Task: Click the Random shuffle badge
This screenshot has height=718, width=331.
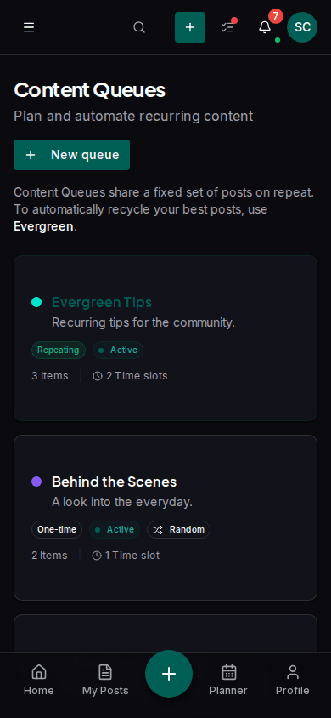Action: [178, 529]
